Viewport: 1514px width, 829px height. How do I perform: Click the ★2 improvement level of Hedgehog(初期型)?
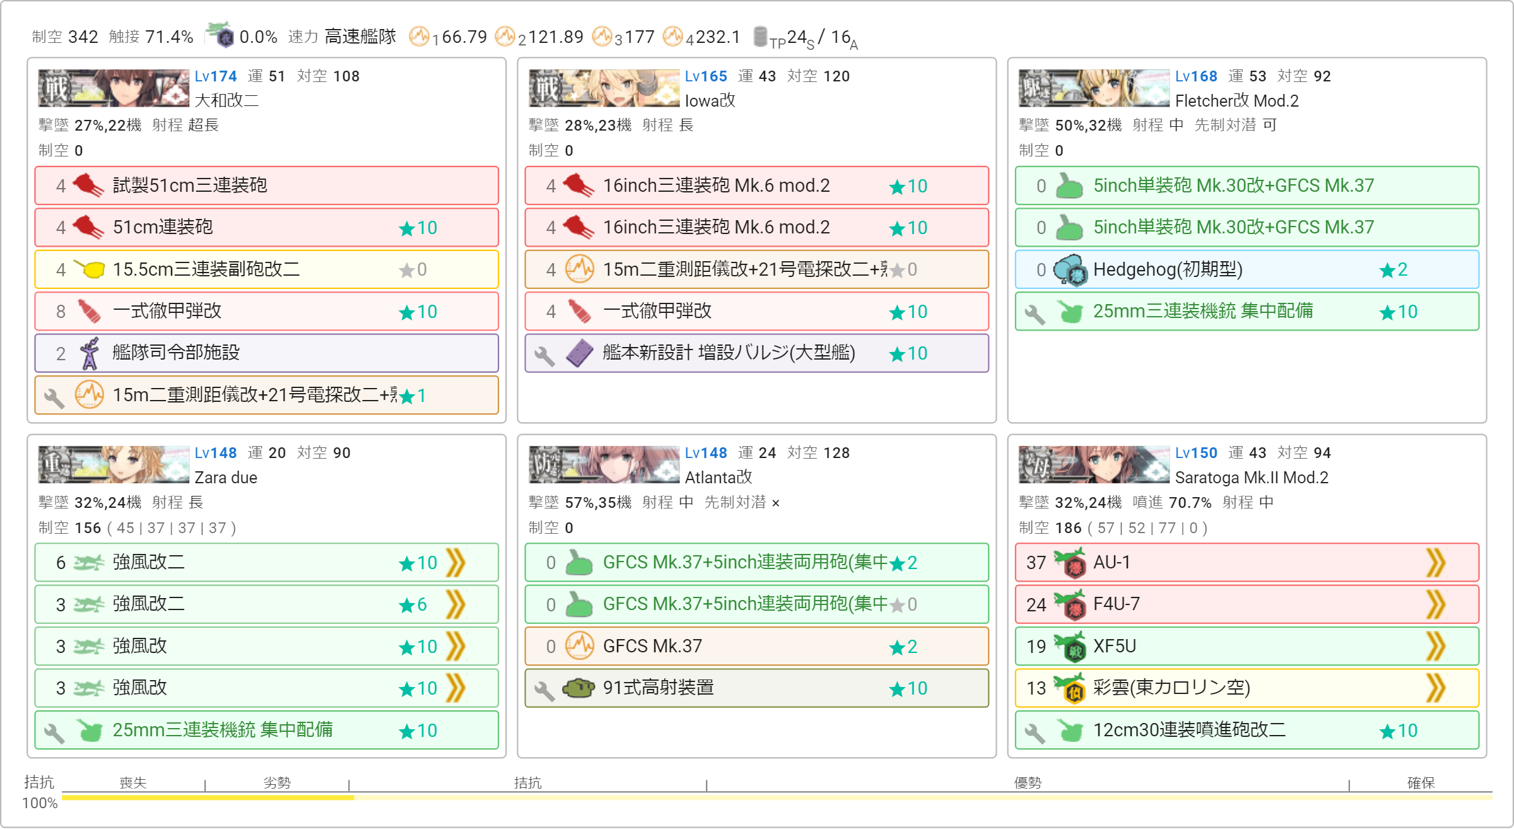(1393, 270)
